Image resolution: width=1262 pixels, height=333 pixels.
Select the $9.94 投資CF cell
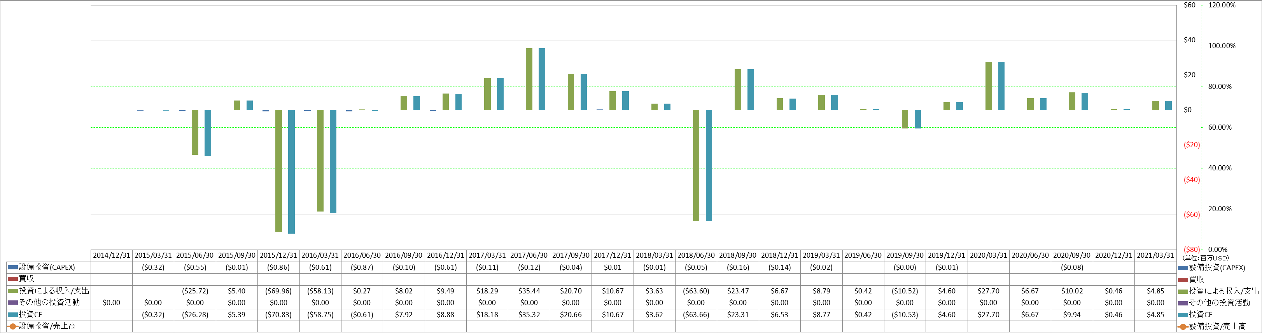(1072, 315)
